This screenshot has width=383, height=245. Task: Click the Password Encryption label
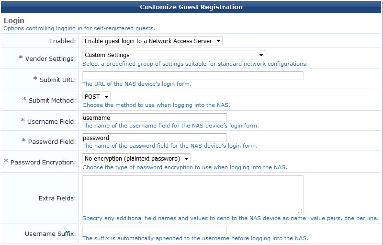click(x=43, y=163)
